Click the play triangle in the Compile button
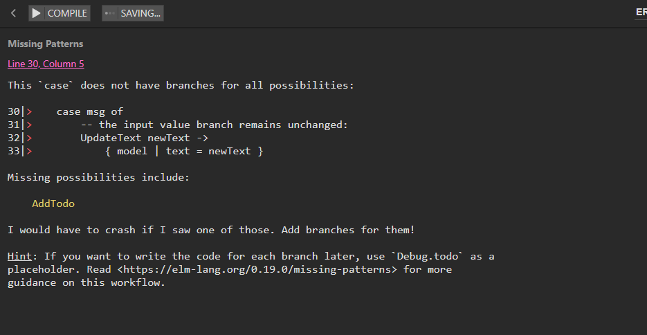 pyautogui.click(x=36, y=13)
